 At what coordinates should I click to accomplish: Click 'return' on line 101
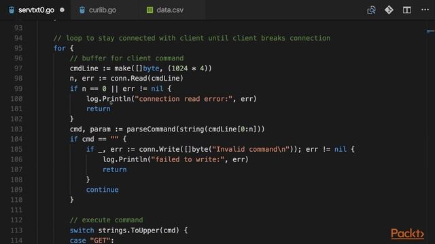[98, 109]
